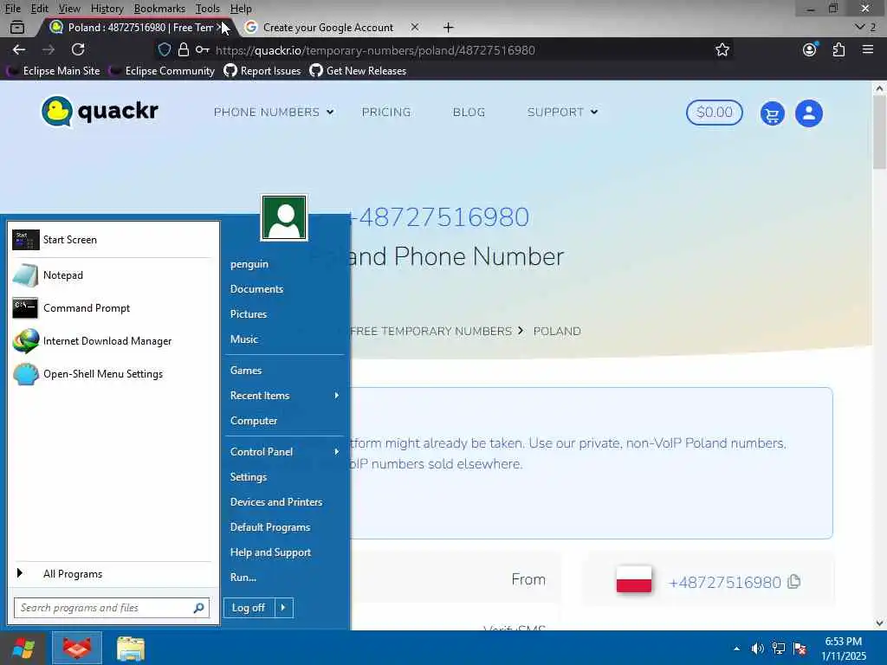Click the padlock site security icon
This screenshot has height=665, width=887.
tap(184, 49)
